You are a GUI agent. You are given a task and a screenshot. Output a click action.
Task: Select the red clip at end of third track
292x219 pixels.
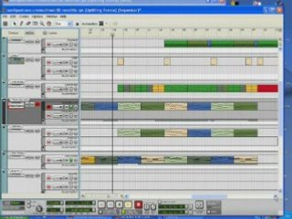coord(268,89)
